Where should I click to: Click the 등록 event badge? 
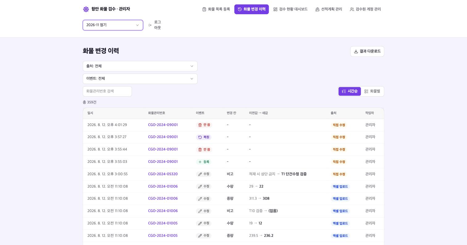[204, 162]
